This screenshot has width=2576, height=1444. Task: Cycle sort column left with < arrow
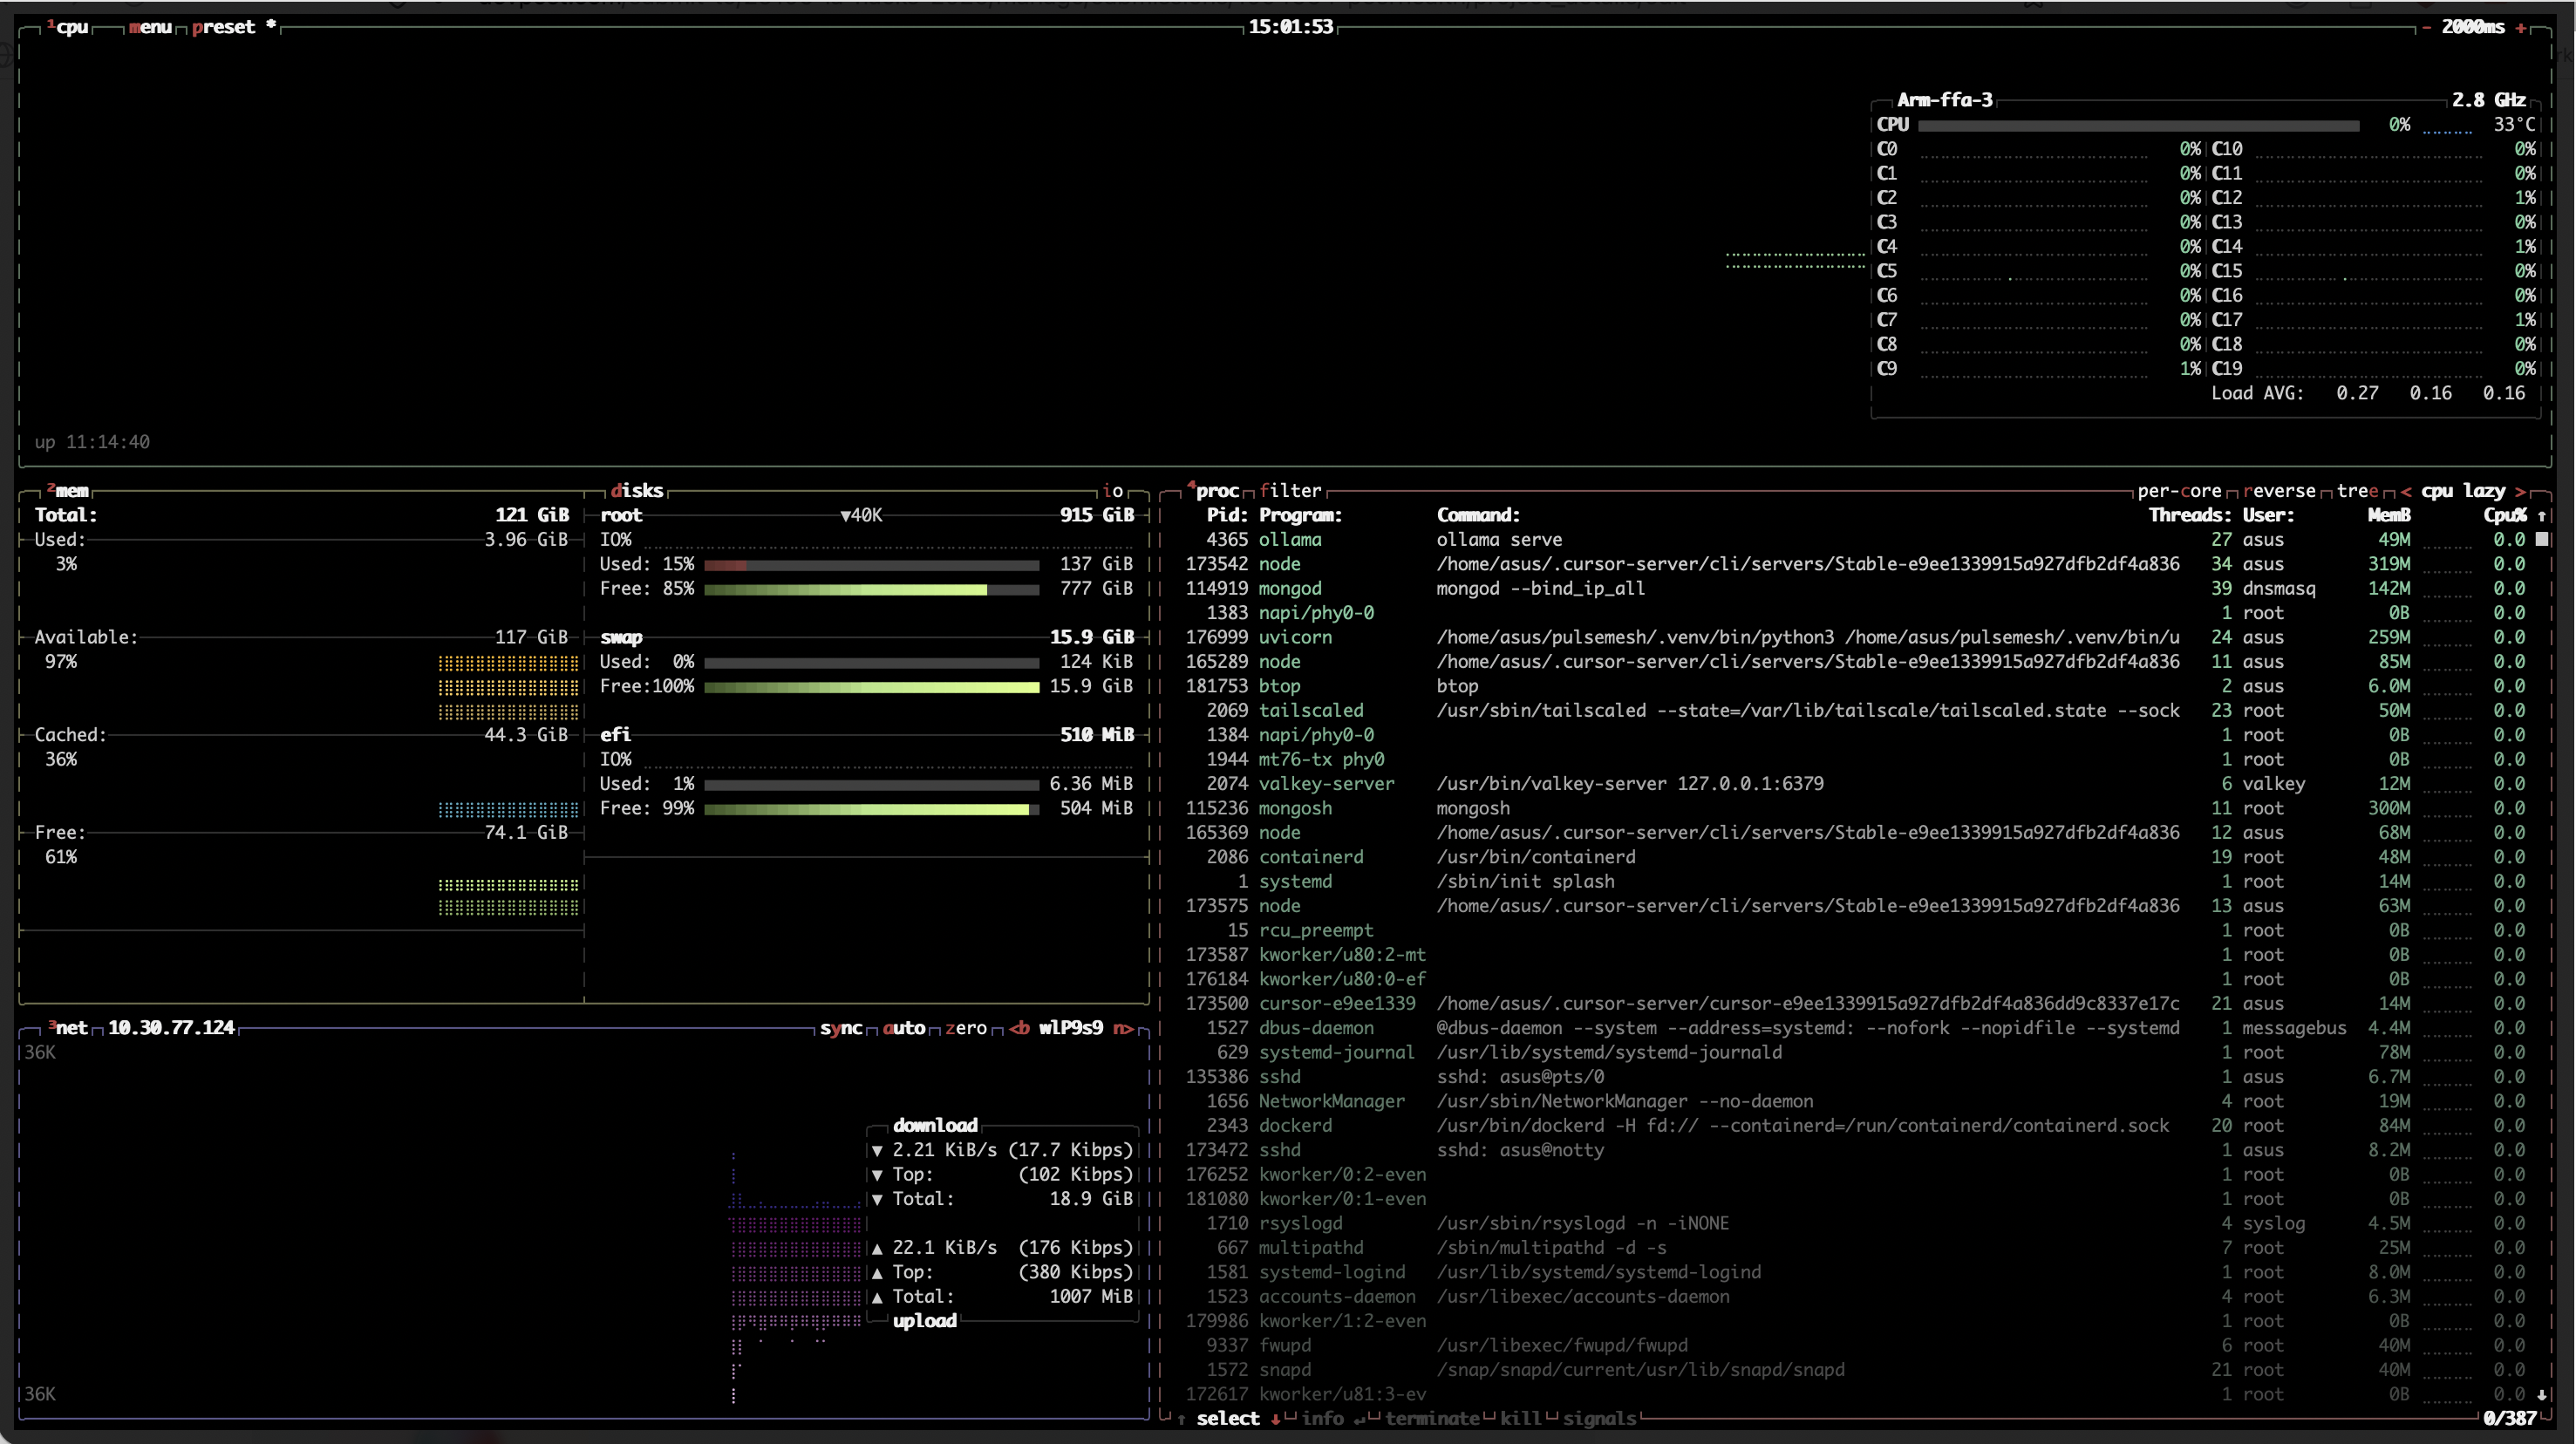[x=2405, y=491]
